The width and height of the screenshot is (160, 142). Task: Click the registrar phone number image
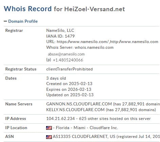[x=68, y=60]
